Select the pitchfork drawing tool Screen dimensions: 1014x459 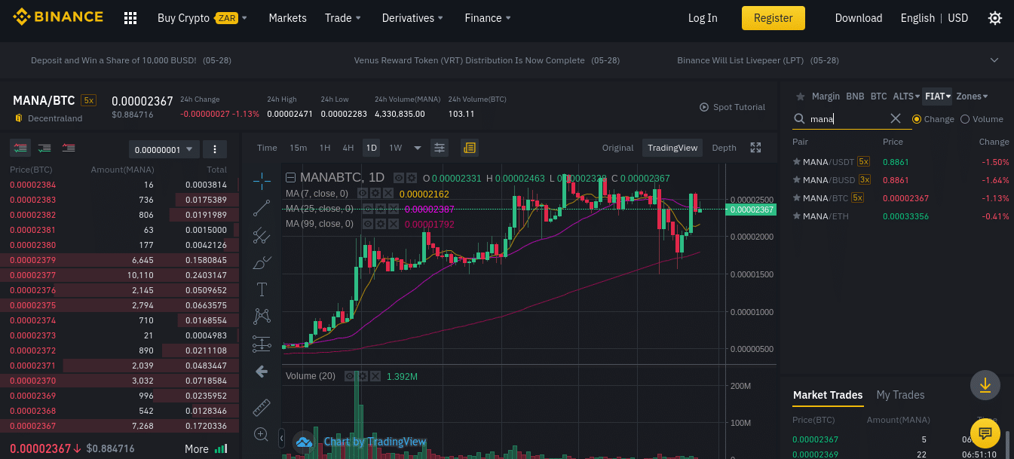(x=262, y=235)
